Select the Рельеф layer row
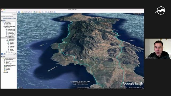This screenshot has height=96, width=171. click(6, 72)
